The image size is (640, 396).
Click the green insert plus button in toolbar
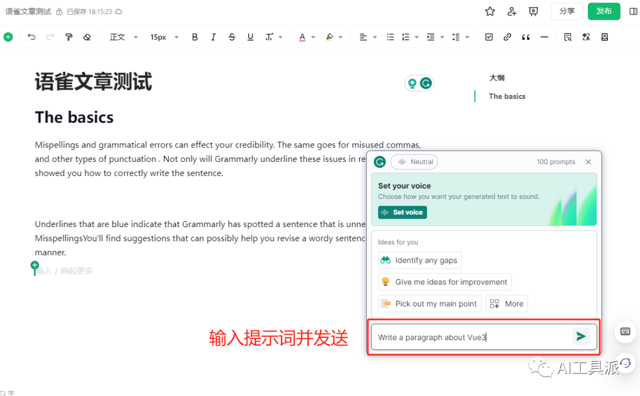8,37
